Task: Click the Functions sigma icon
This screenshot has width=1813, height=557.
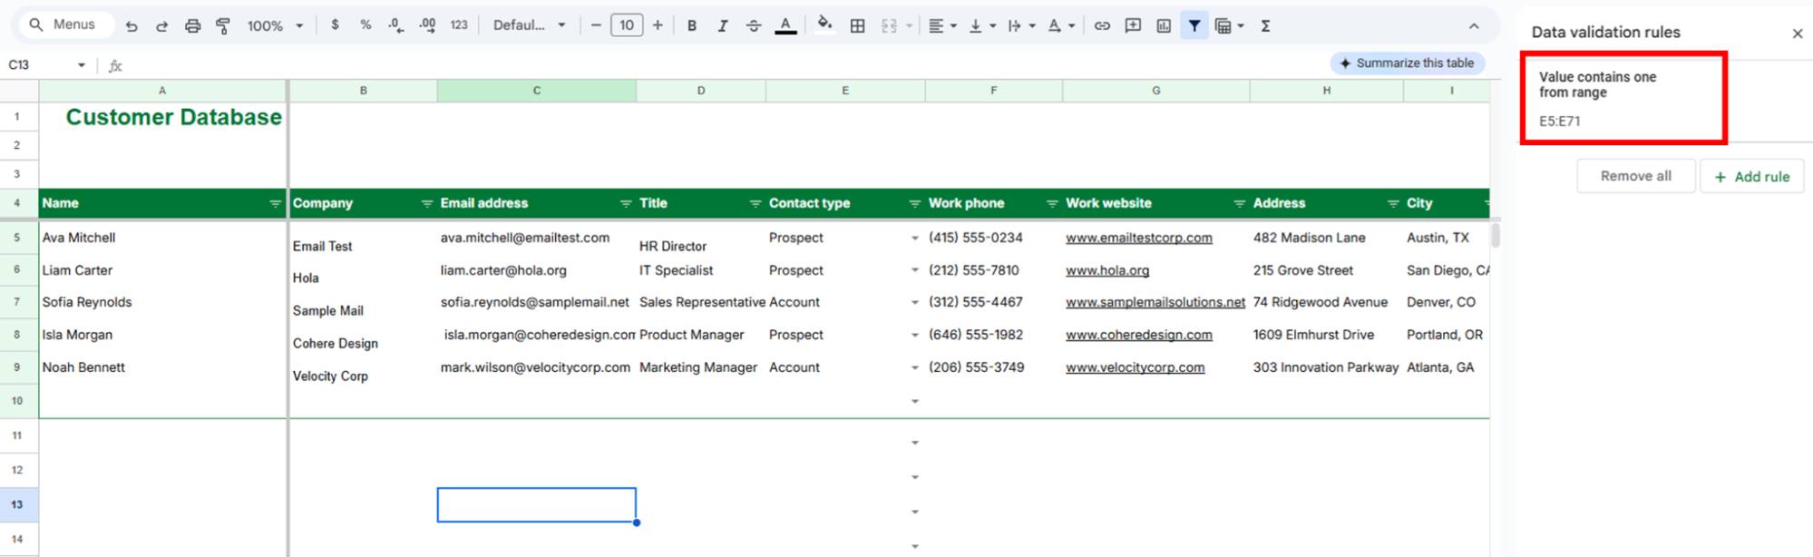Action: click(x=1265, y=25)
